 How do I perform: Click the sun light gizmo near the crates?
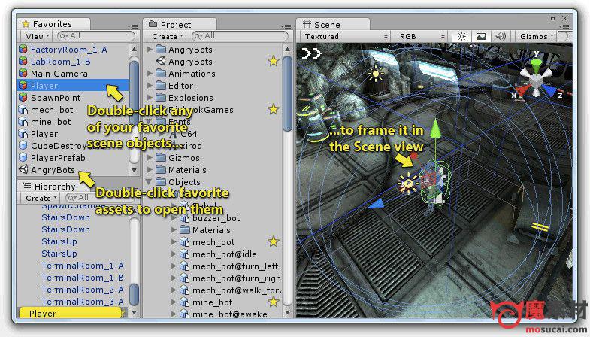pyautogui.click(x=376, y=74)
